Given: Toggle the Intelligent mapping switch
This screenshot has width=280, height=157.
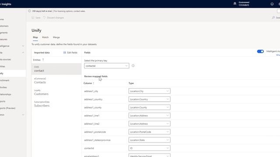Looking at the screenshot, I should pos(260,51).
